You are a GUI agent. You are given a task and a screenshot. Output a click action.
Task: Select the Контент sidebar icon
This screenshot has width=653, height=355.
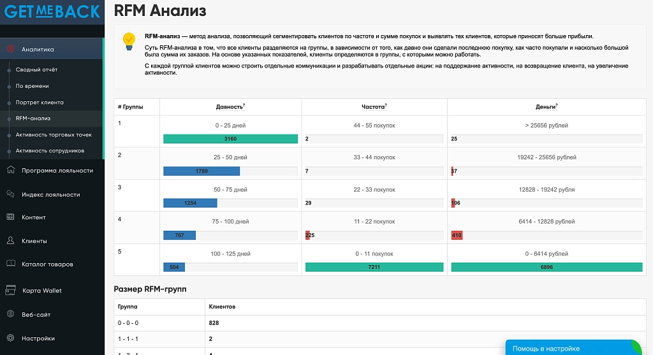point(11,217)
